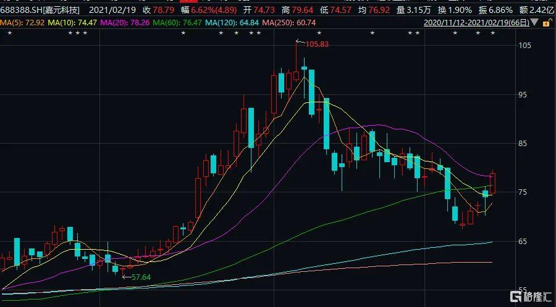Screen dimensions: 556x307
Task: Select the MA(60): 76.47 indicator label
Action: point(178,23)
